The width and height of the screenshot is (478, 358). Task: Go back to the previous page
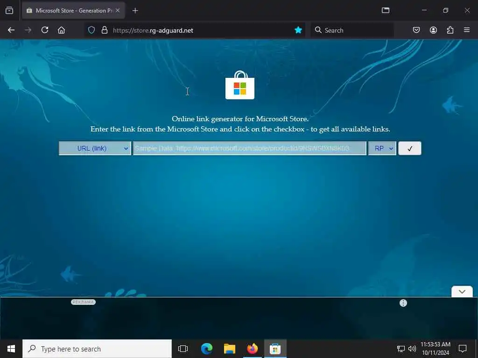[11, 30]
